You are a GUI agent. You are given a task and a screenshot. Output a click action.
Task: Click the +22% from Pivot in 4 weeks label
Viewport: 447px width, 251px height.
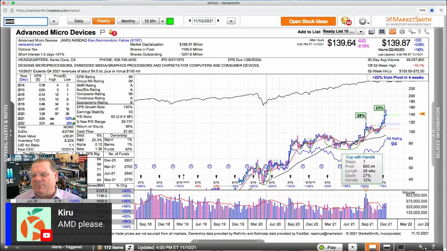click(398, 77)
